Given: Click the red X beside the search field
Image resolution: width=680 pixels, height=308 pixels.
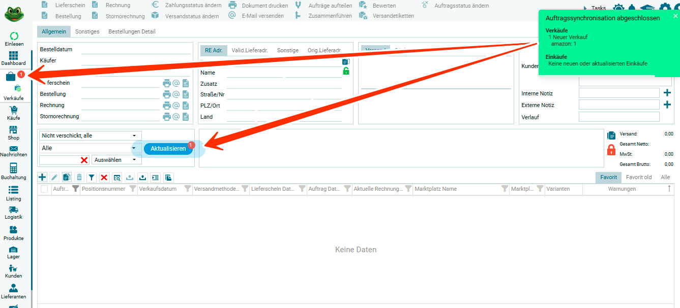Looking at the screenshot, I should 84,160.
